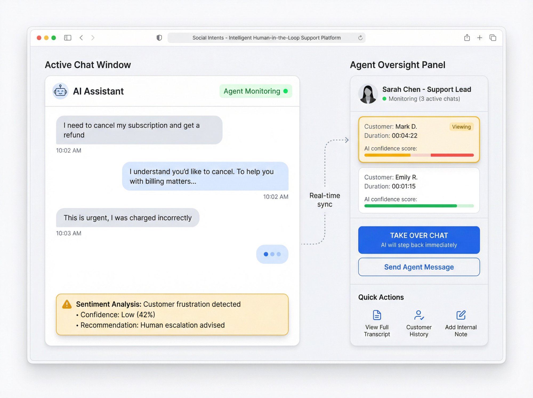Click the sentiment analysis warning icon
The width and height of the screenshot is (533, 398).
click(x=67, y=304)
